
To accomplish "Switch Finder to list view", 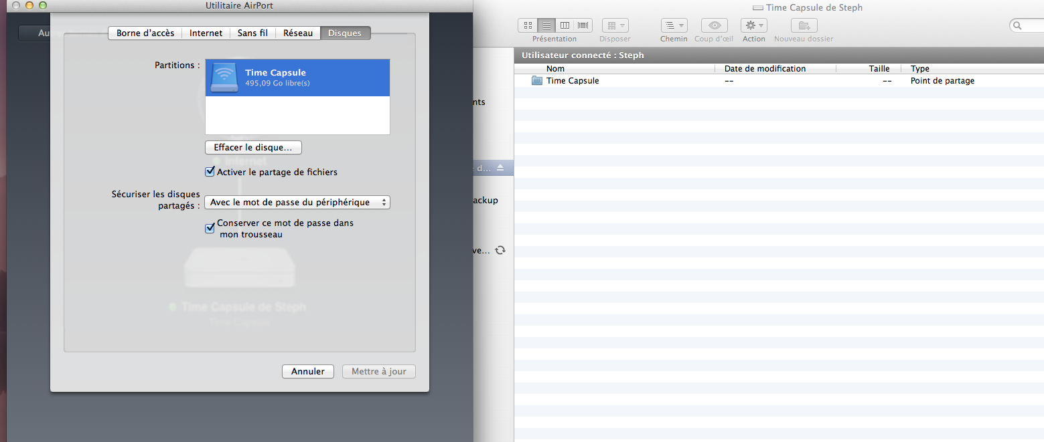I will point(546,25).
